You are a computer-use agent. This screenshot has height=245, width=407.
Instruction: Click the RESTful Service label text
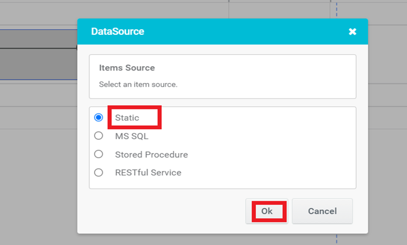(148, 173)
